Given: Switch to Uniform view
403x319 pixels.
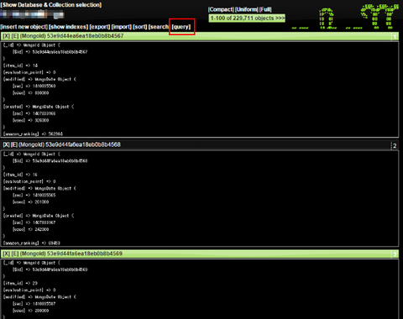Looking at the screenshot, I should pyautogui.click(x=247, y=9).
